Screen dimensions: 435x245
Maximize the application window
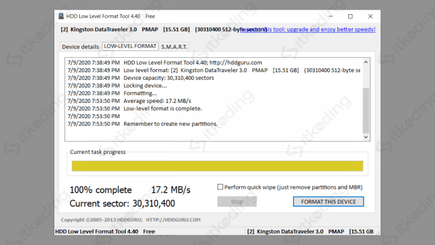350,16
